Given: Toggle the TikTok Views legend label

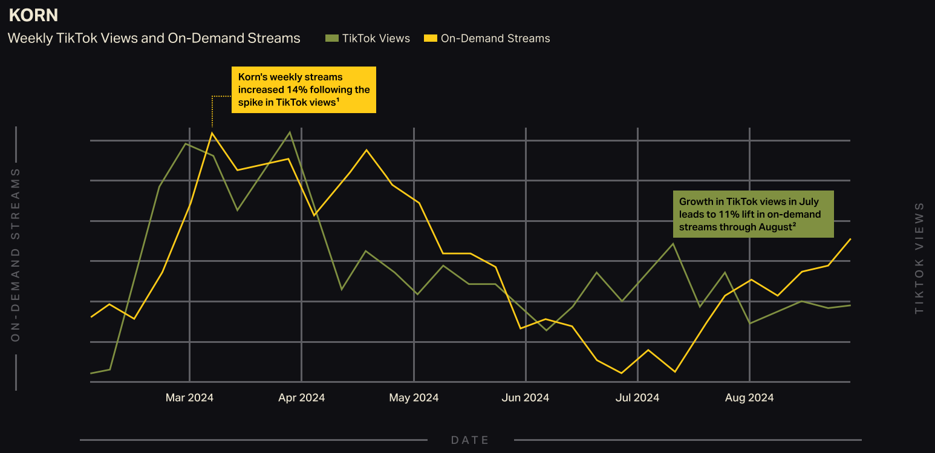Looking at the screenshot, I should (x=376, y=39).
